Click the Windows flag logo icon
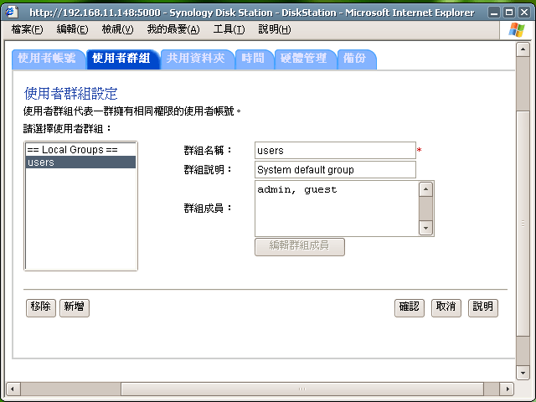 [x=517, y=30]
